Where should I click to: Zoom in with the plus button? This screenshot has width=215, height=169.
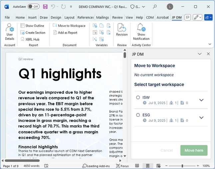click(198, 166)
